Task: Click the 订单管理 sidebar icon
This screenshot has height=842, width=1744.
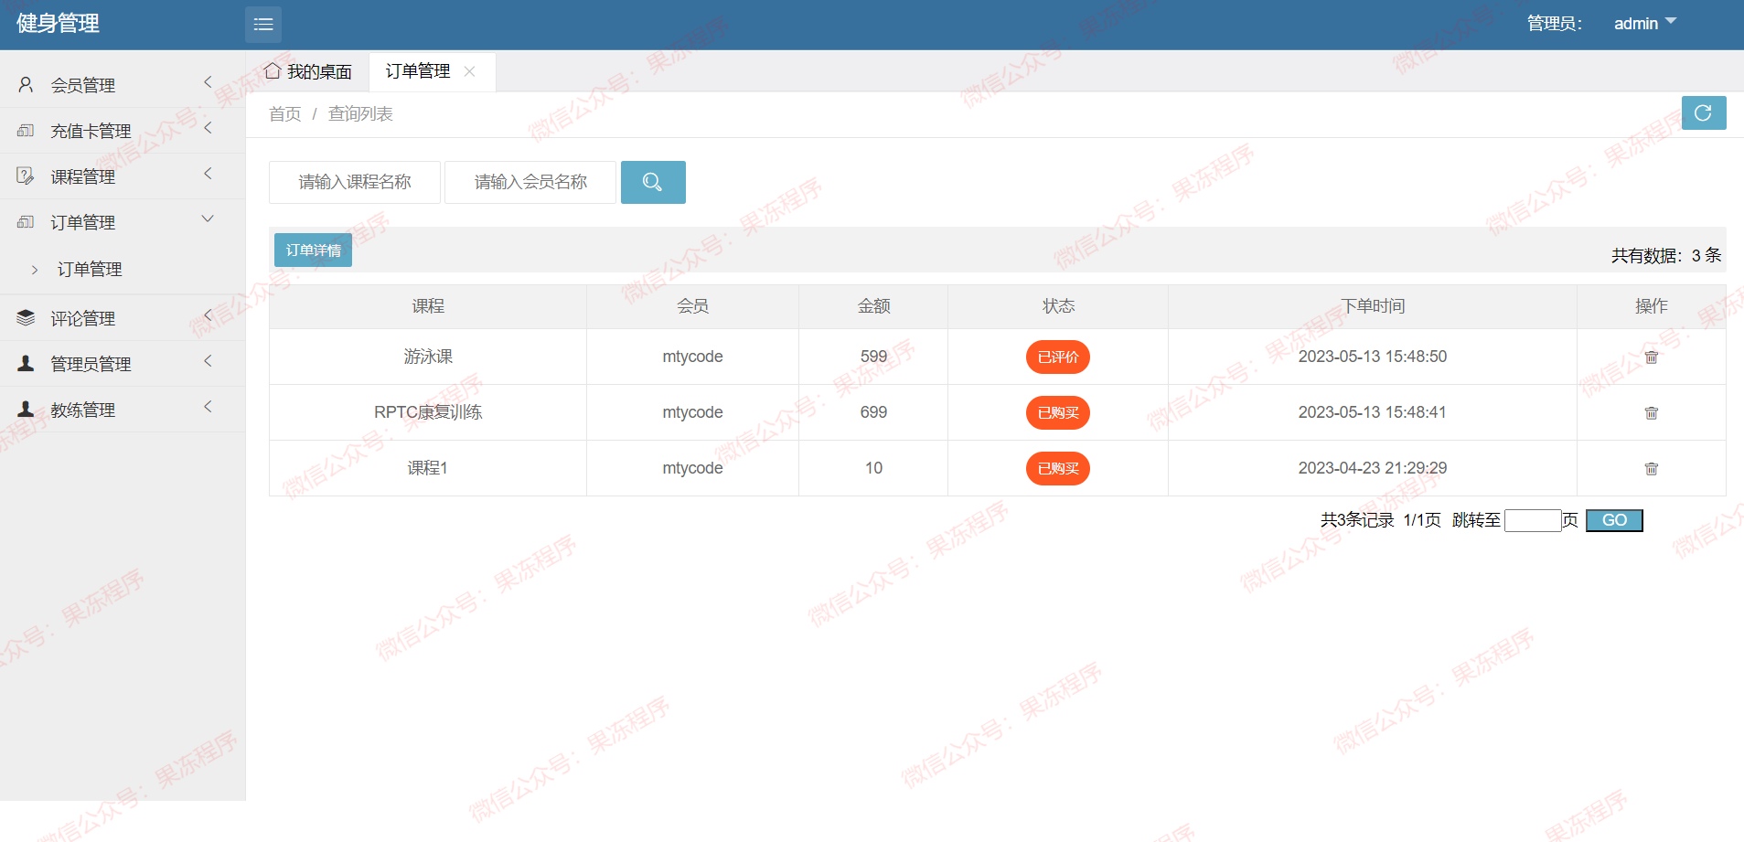Action: point(26,222)
